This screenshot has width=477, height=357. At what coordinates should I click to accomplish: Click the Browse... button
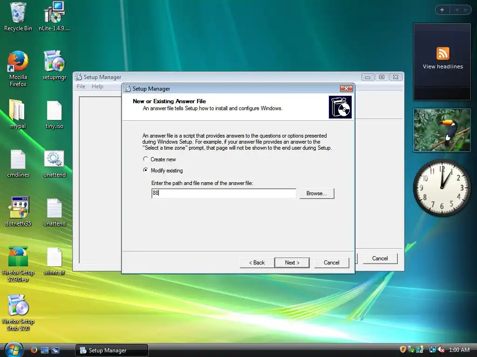tap(317, 193)
